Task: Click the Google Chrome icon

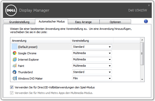Action: pos(15,53)
